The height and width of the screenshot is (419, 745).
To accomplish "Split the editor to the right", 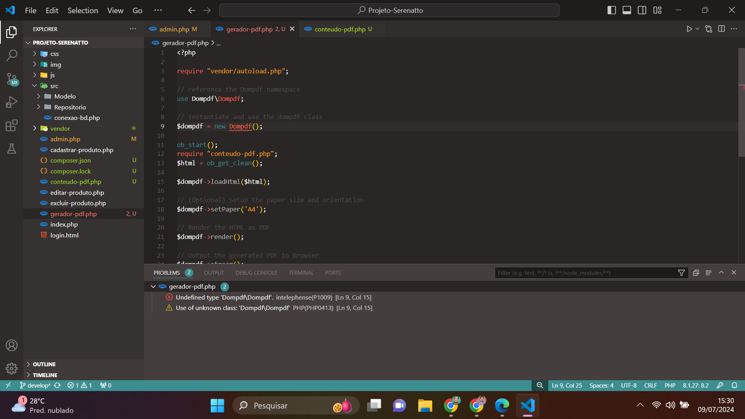I will point(721,29).
